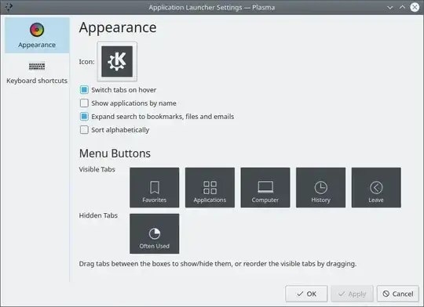Click the Appearance page heading
This screenshot has height=307, width=424.
118,27
